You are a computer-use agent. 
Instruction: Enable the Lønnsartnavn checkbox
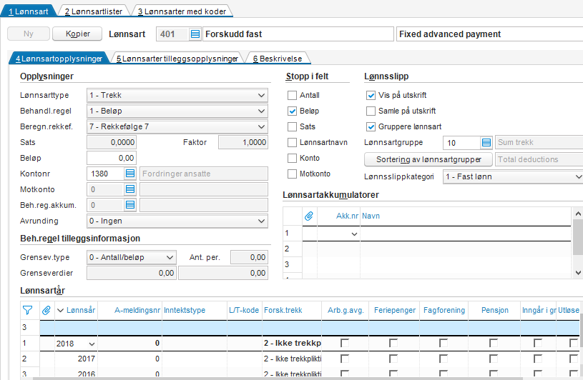292,143
